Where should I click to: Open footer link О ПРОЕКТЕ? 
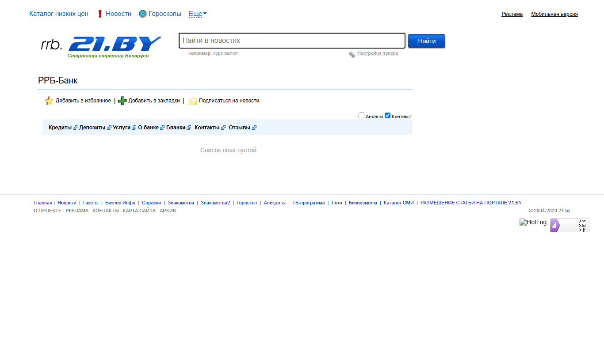47,211
